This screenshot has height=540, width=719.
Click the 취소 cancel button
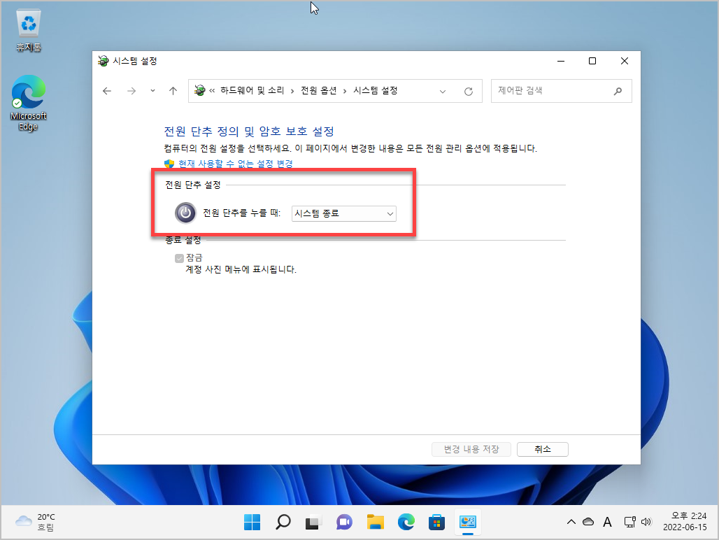click(542, 449)
